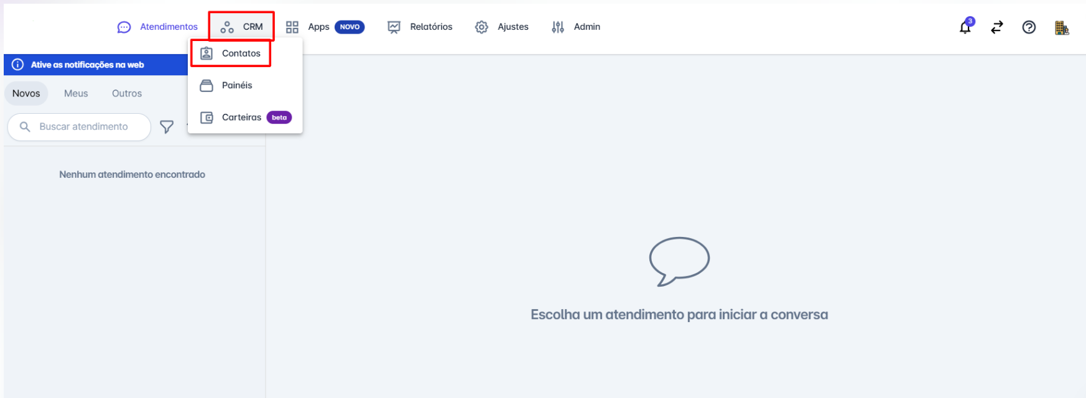Switch to the Meus tab
Viewport: 1086px width, 398px height.
[x=76, y=93]
